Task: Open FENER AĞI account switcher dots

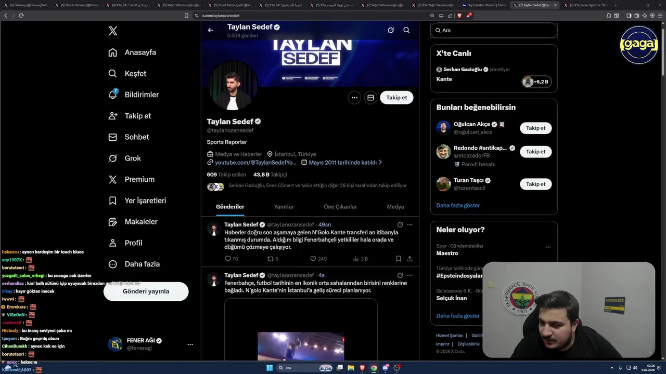Action: [190, 344]
